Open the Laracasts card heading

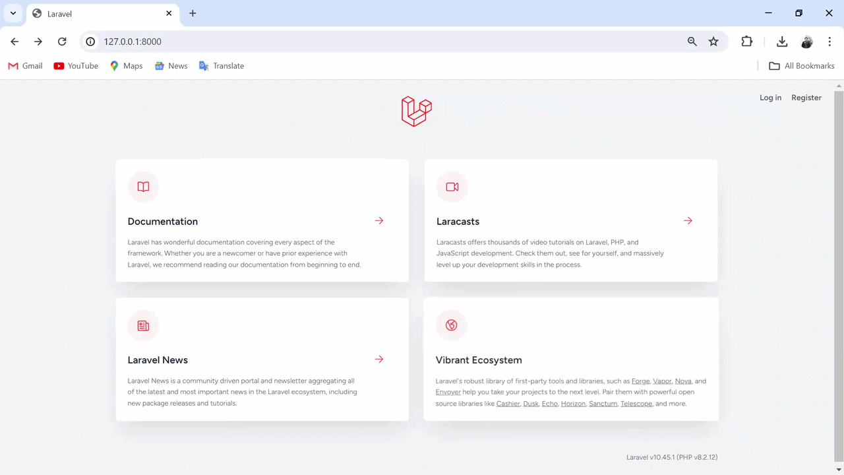click(x=458, y=222)
